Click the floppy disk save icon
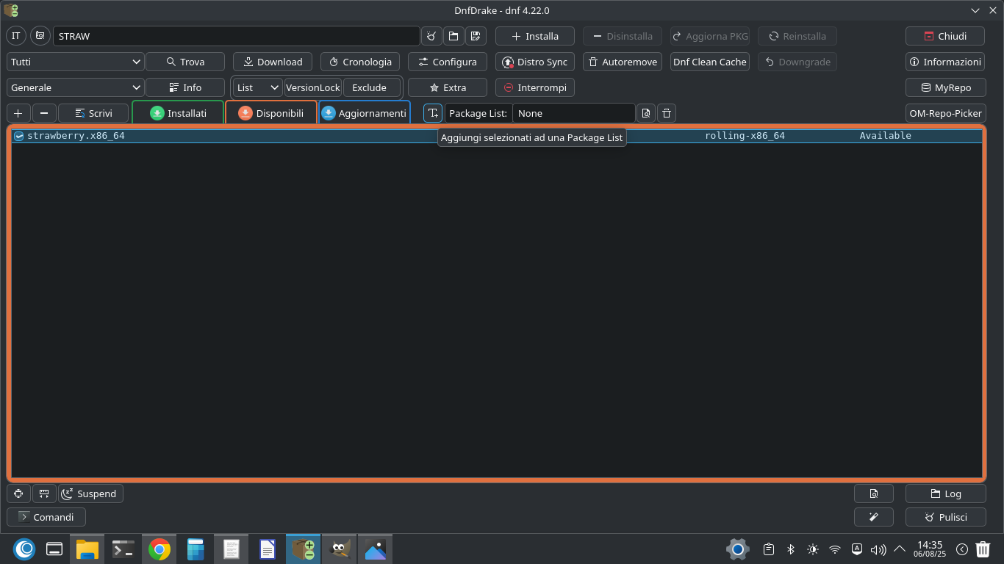 tap(476, 36)
